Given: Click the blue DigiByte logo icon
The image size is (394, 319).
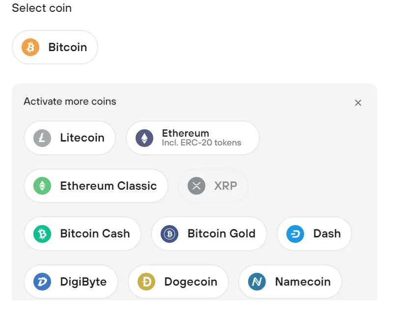Looking at the screenshot, I should [42, 282].
